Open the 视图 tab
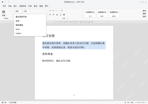This screenshot has height=104, width=148. point(41,6)
